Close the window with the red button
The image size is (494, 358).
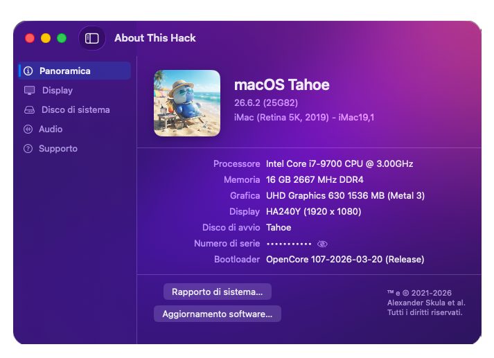30,38
